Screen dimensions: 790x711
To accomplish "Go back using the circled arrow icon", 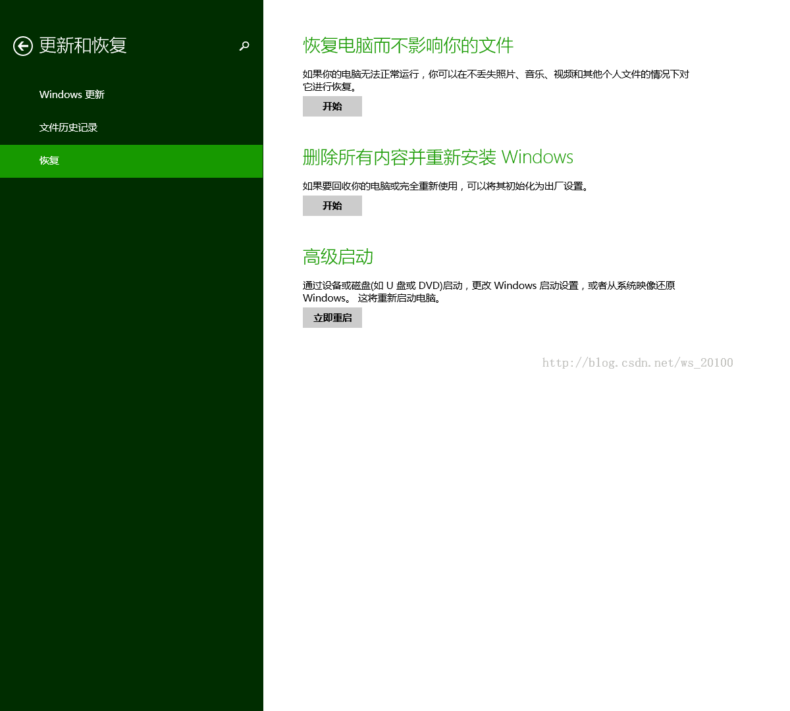I will click(23, 46).
